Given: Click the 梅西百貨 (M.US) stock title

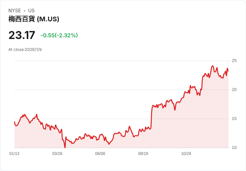Looking at the screenshot, I should pyautogui.click(x=34, y=19).
